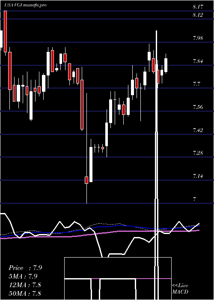
Task: Select the 8.17 price axis label
Action: point(198,7)
